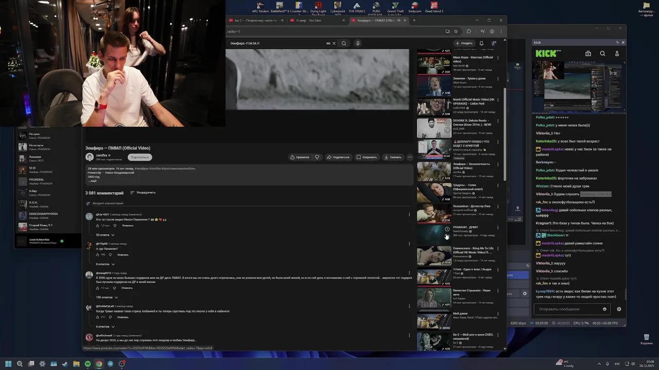The image size is (659, 370).
Task: Open Evanescence Bring Me To Life thumbnail
Action: (x=434, y=255)
